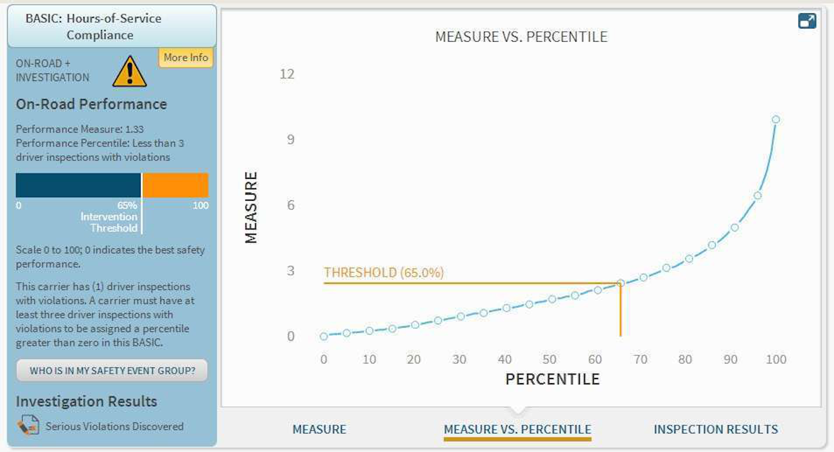This screenshot has height=452, width=834.
Task: Click the Serious Violations Discovered text
Action: (x=114, y=427)
